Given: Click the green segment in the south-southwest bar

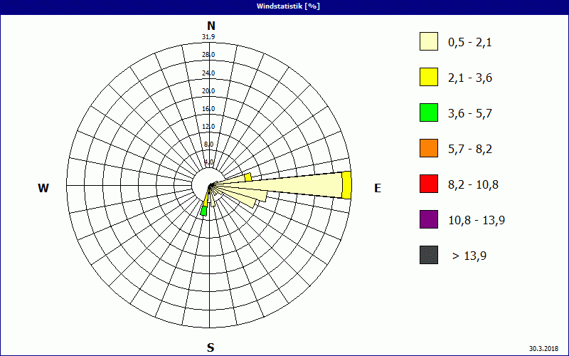Looking at the screenshot, I should click(203, 211).
